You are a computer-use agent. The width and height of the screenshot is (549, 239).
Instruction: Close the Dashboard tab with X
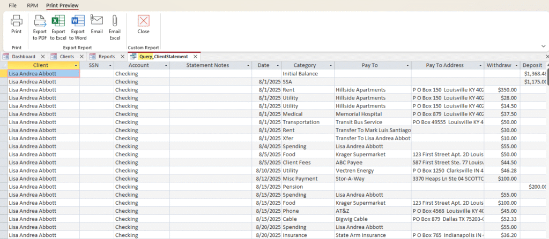(43, 56)
